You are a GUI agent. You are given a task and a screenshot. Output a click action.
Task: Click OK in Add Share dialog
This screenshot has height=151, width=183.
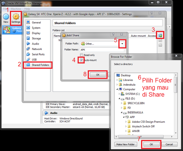point(98,74)
